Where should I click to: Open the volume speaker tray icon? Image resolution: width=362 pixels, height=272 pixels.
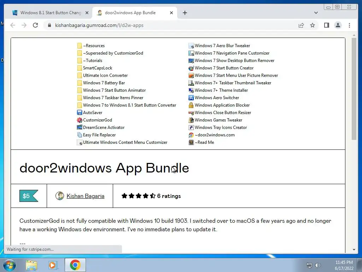pyautogui.click(x=318, y=265)
